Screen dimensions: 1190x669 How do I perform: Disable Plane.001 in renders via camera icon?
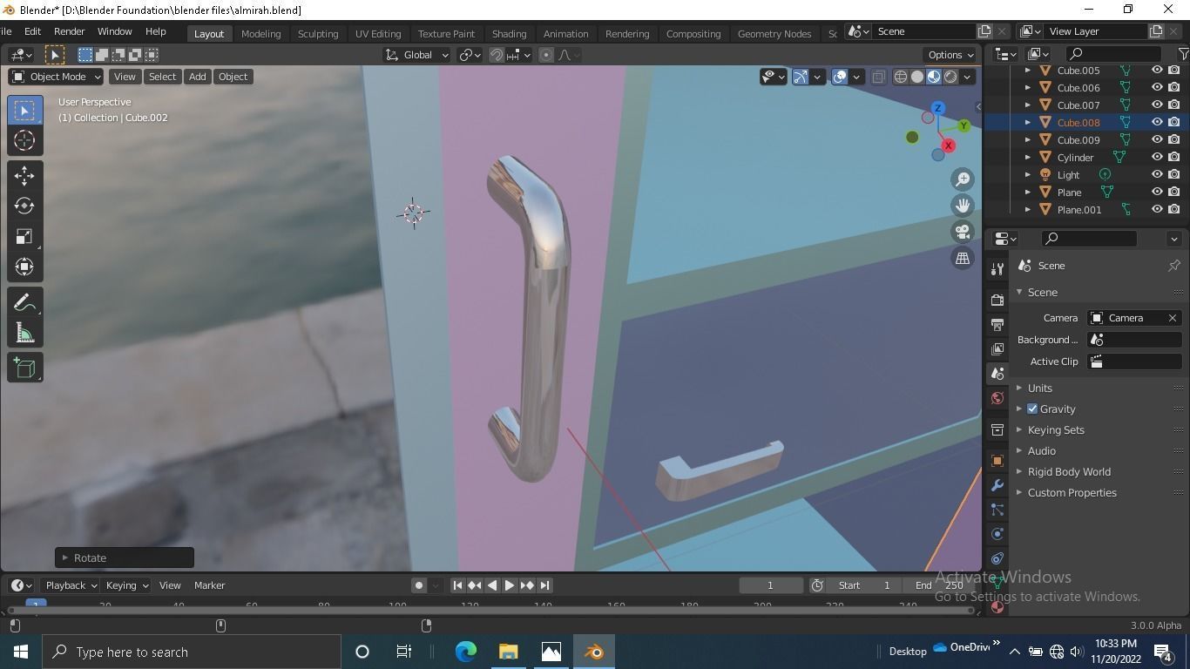click(1174, 209)
